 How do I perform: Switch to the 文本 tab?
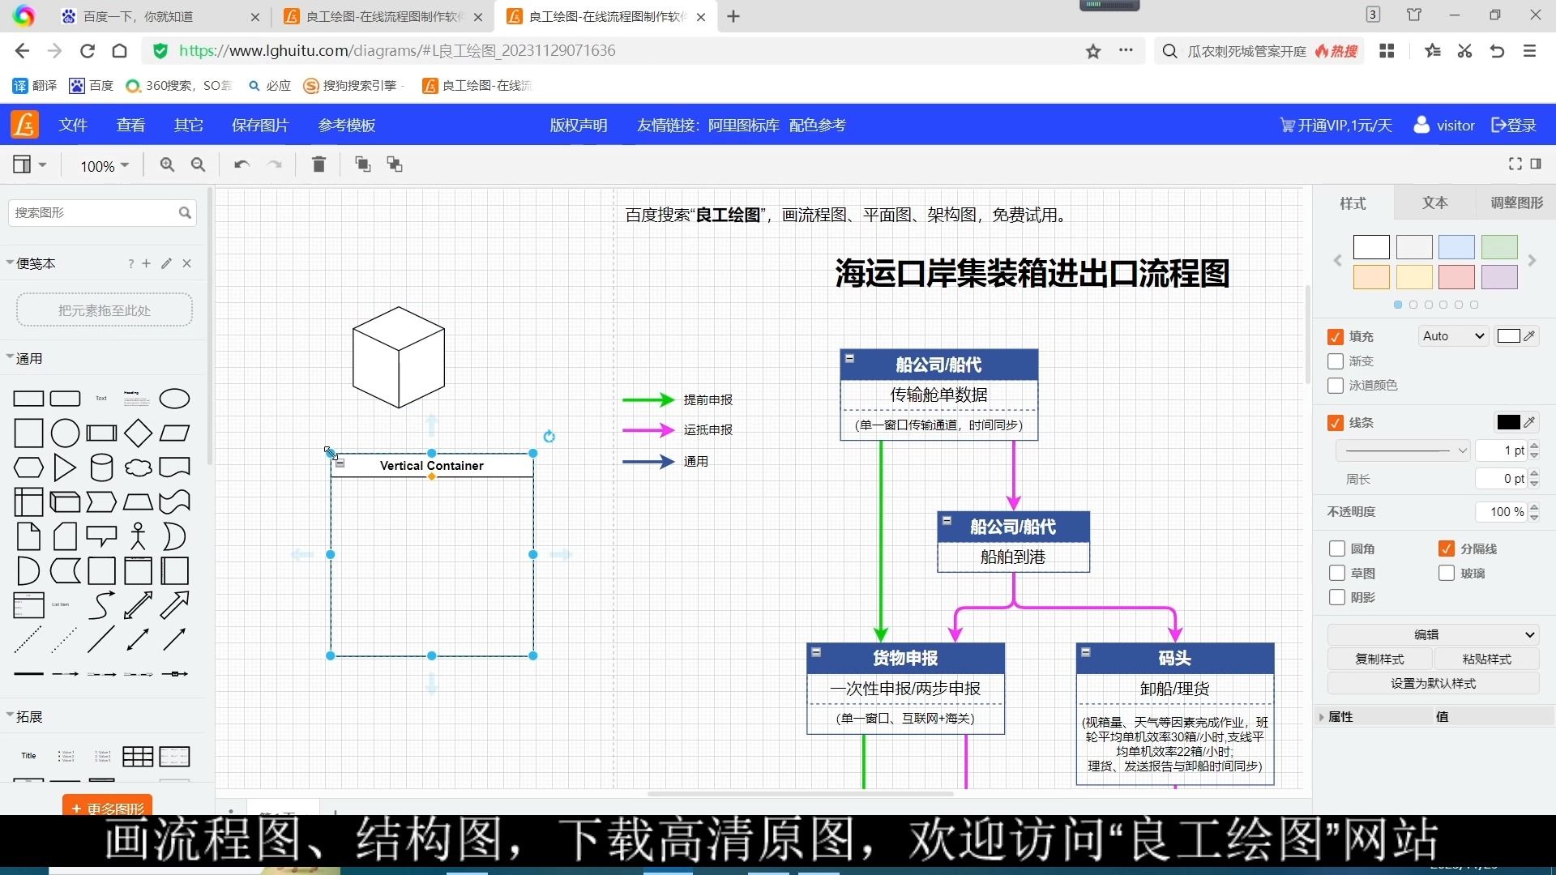1434,203
